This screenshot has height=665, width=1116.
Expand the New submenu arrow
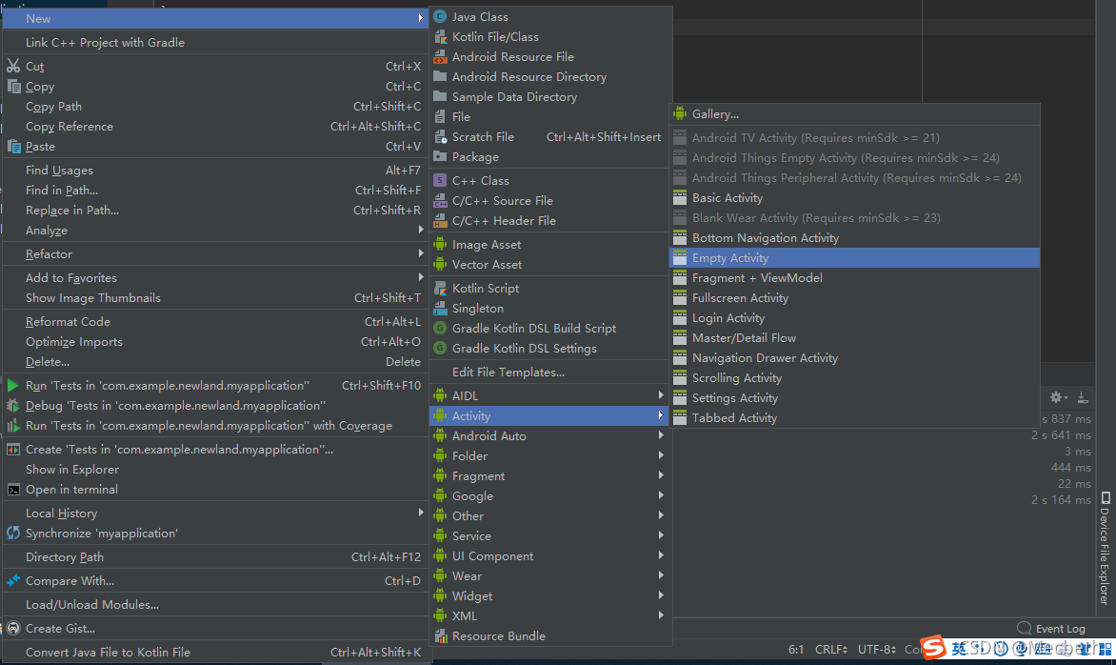click(421, 18)
